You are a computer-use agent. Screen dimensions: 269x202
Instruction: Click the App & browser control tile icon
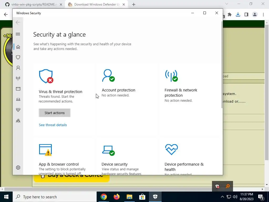(46, 150)
